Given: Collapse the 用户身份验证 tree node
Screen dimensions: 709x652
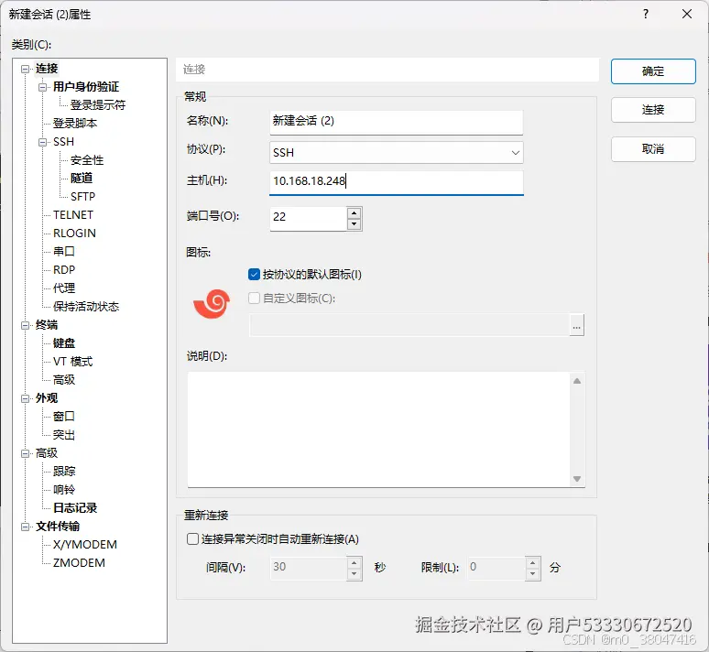Looking at the screenshot, I should pos(42,87).
